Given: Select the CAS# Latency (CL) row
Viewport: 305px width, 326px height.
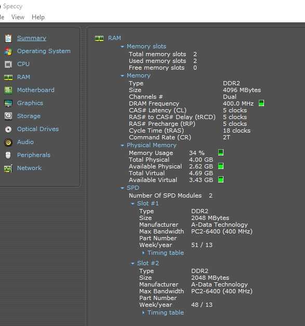Looking at the screenshot, I should 188,110.
